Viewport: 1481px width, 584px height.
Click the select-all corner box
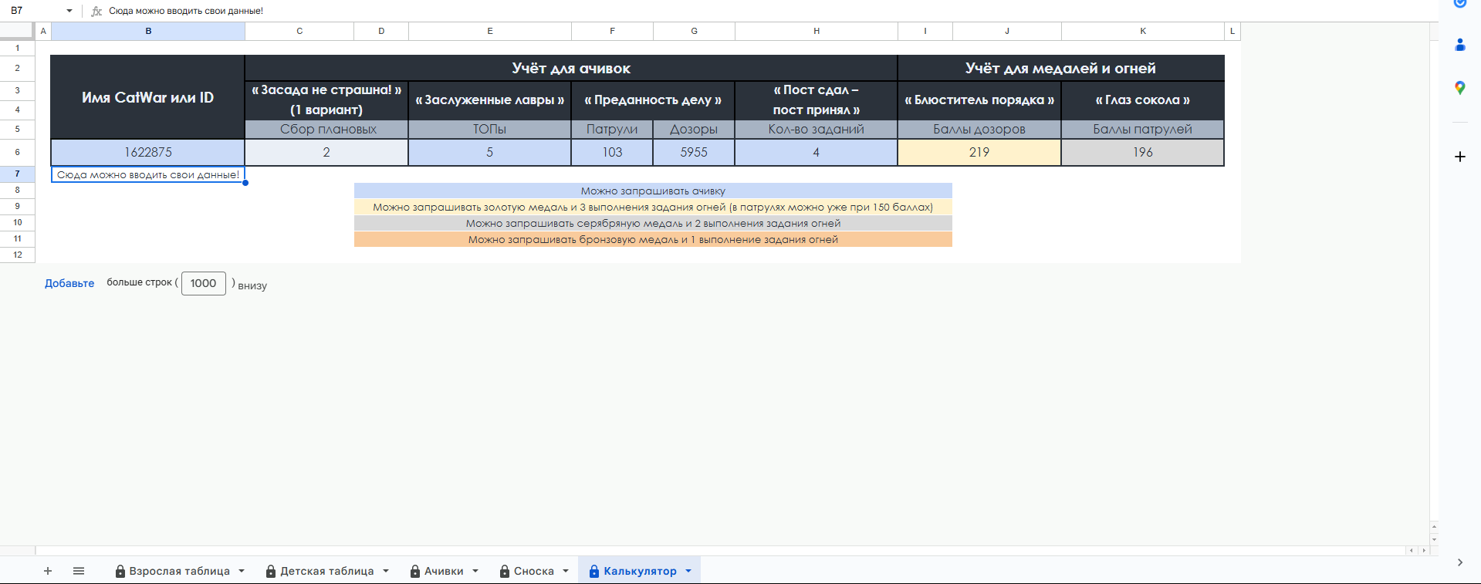[17, 31]
